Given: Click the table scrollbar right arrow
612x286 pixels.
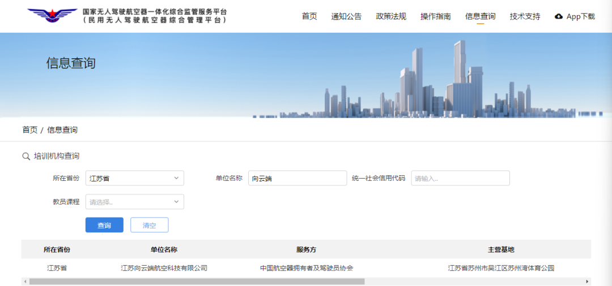Looking at the screenshot, I should click(x=587, y=281).
